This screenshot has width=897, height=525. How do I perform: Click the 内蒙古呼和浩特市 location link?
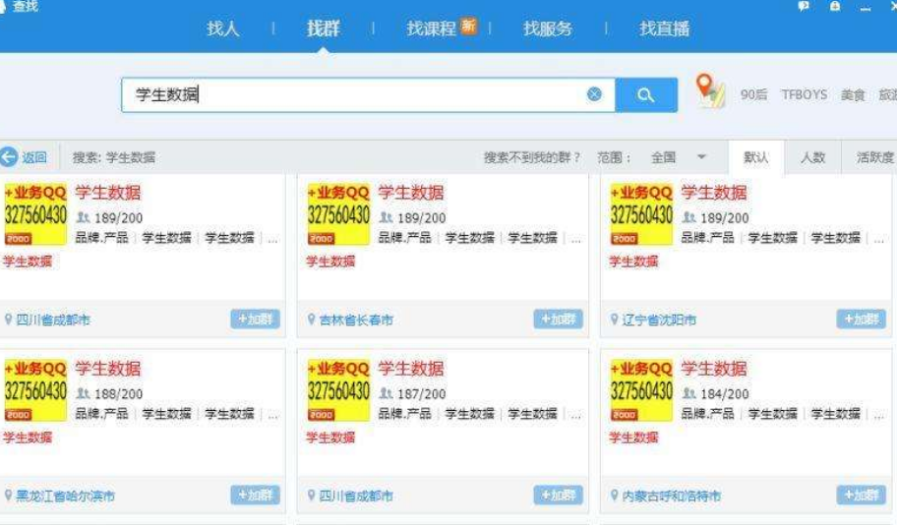click(671, 496)
